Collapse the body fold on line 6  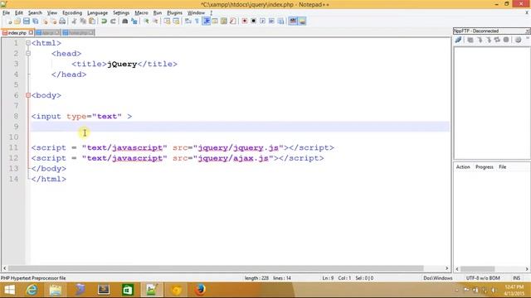[28, 95]
